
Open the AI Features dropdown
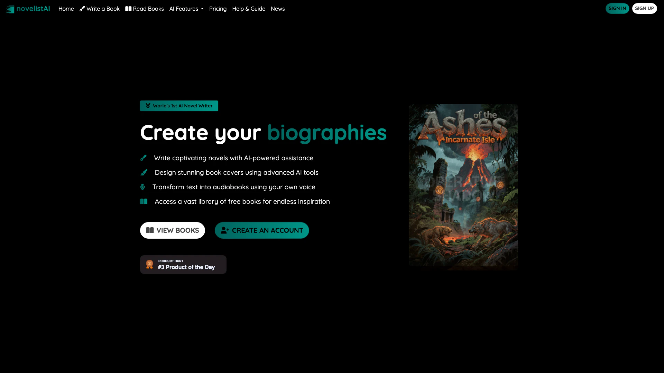point(186,9)
